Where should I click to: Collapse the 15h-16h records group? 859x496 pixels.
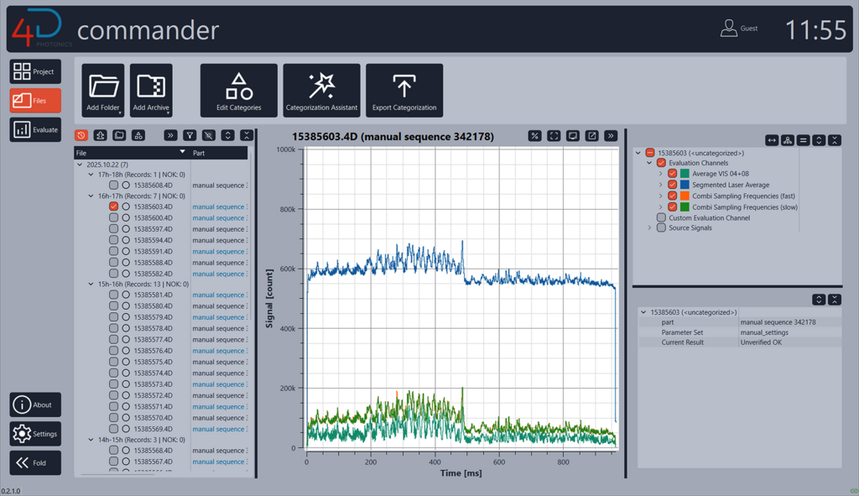click(x=91, y=284)
